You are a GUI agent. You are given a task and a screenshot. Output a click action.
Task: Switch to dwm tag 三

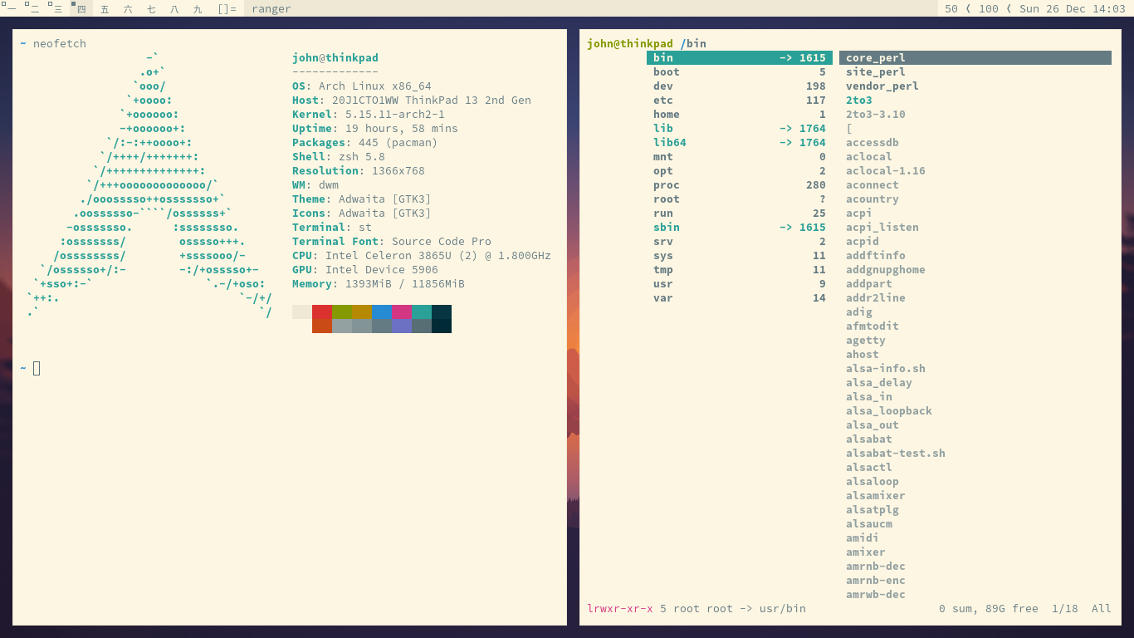tap(58, 8)
